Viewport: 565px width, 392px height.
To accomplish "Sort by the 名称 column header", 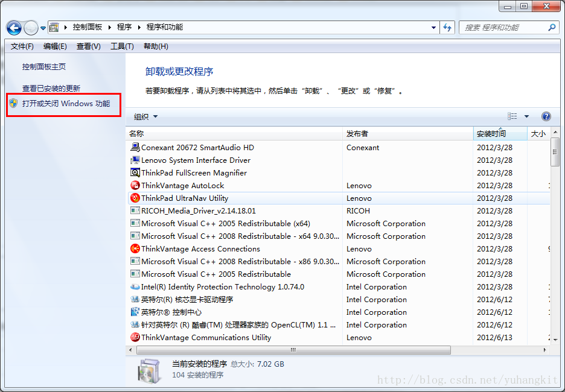I will point(234,133).
